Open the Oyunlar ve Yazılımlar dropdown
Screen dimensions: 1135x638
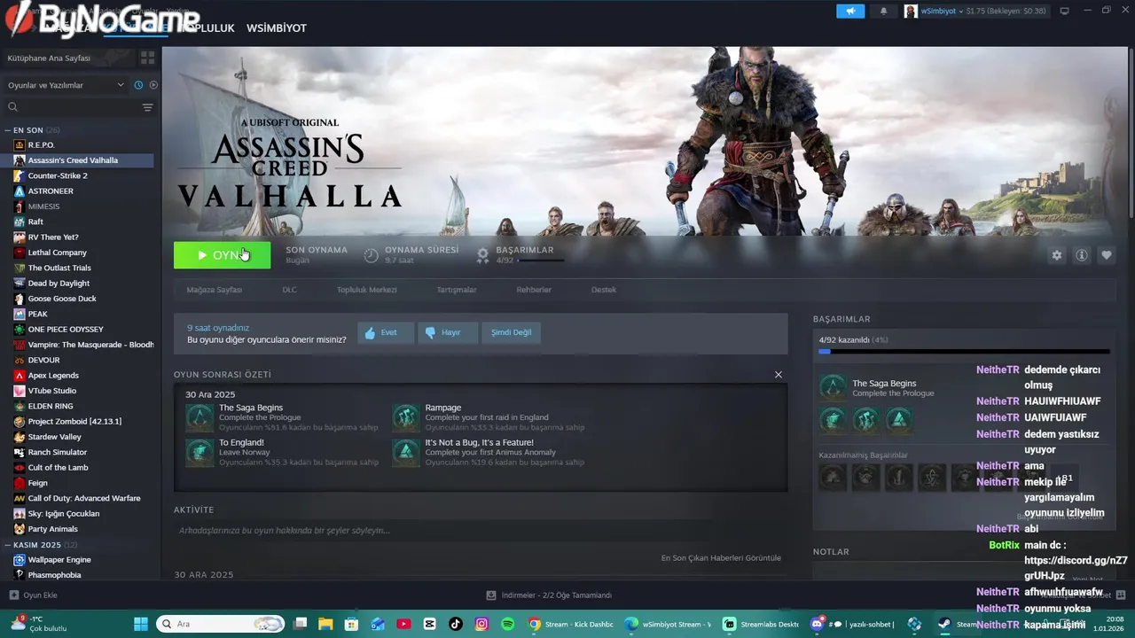point(67,85)
